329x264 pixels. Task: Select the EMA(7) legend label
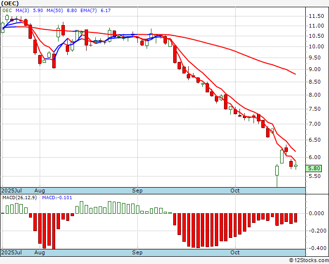(x=89, y=11)
